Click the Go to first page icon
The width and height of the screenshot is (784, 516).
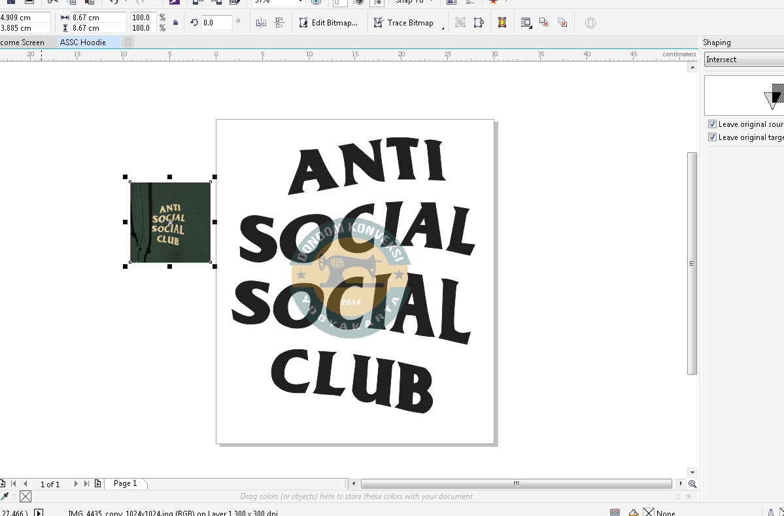point(13,484)
